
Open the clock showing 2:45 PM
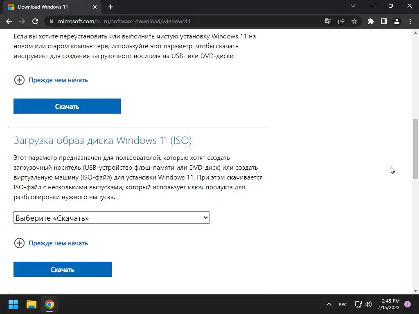(x=388, y=304)
